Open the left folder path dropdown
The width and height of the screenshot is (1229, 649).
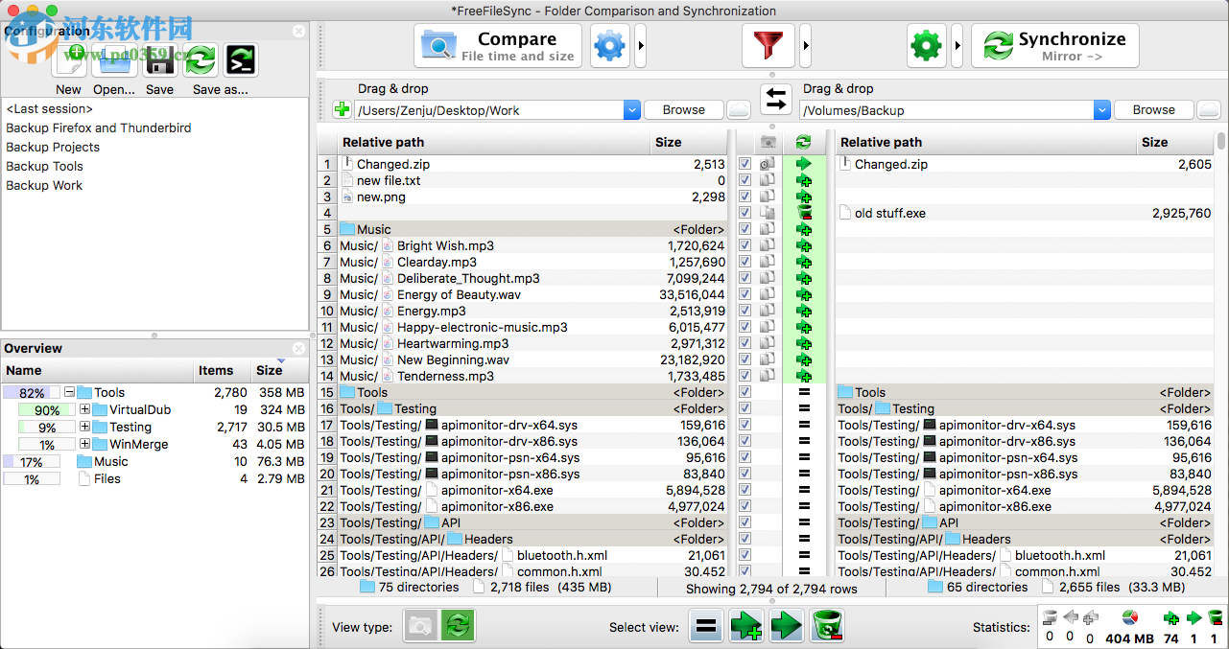(x=631, y=109)
